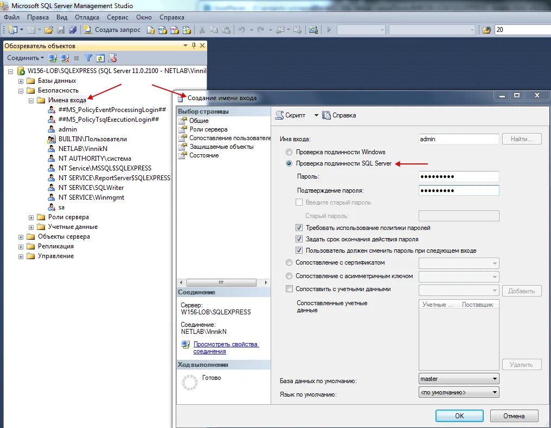Collapse the Имена входа tree node

tap(31, 101)
